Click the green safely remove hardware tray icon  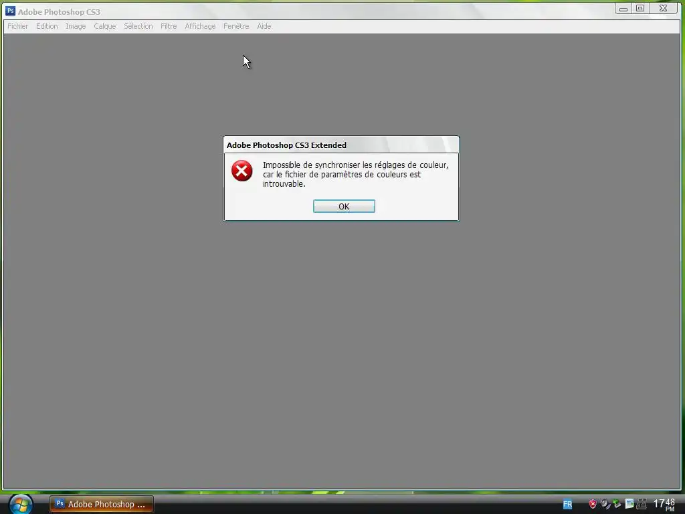click(x=617, y=504)
